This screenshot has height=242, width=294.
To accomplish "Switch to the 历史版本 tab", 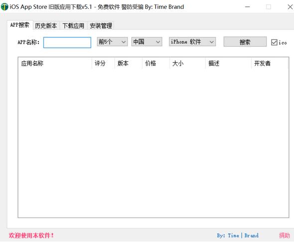I will point(46,26).
